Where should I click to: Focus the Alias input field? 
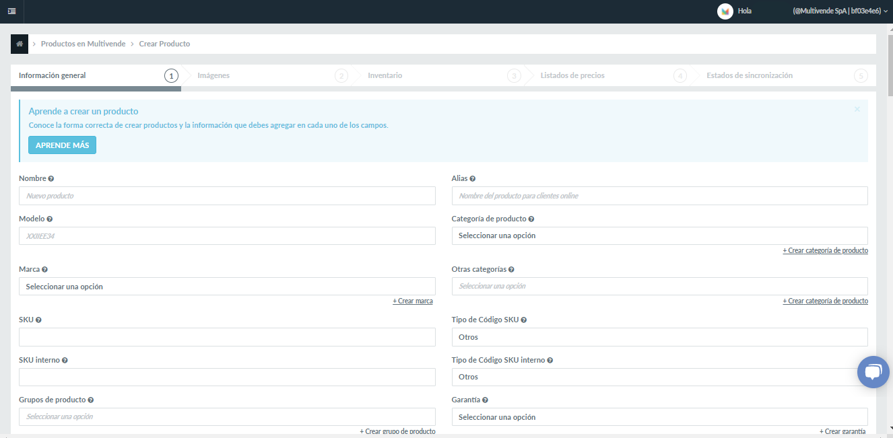point(659,196)
